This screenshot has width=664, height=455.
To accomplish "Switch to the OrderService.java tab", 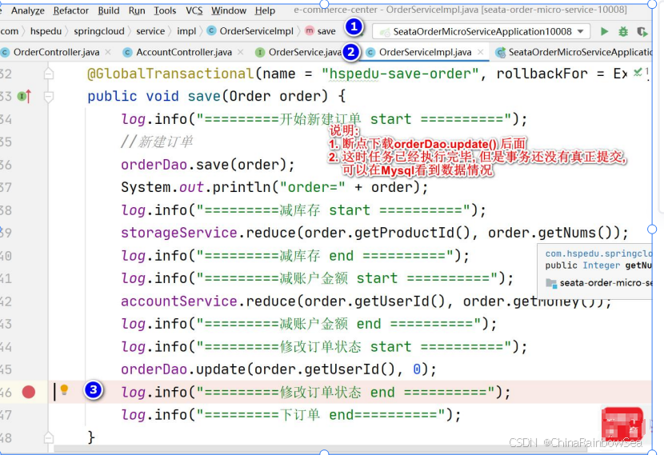I will [299, 52].
